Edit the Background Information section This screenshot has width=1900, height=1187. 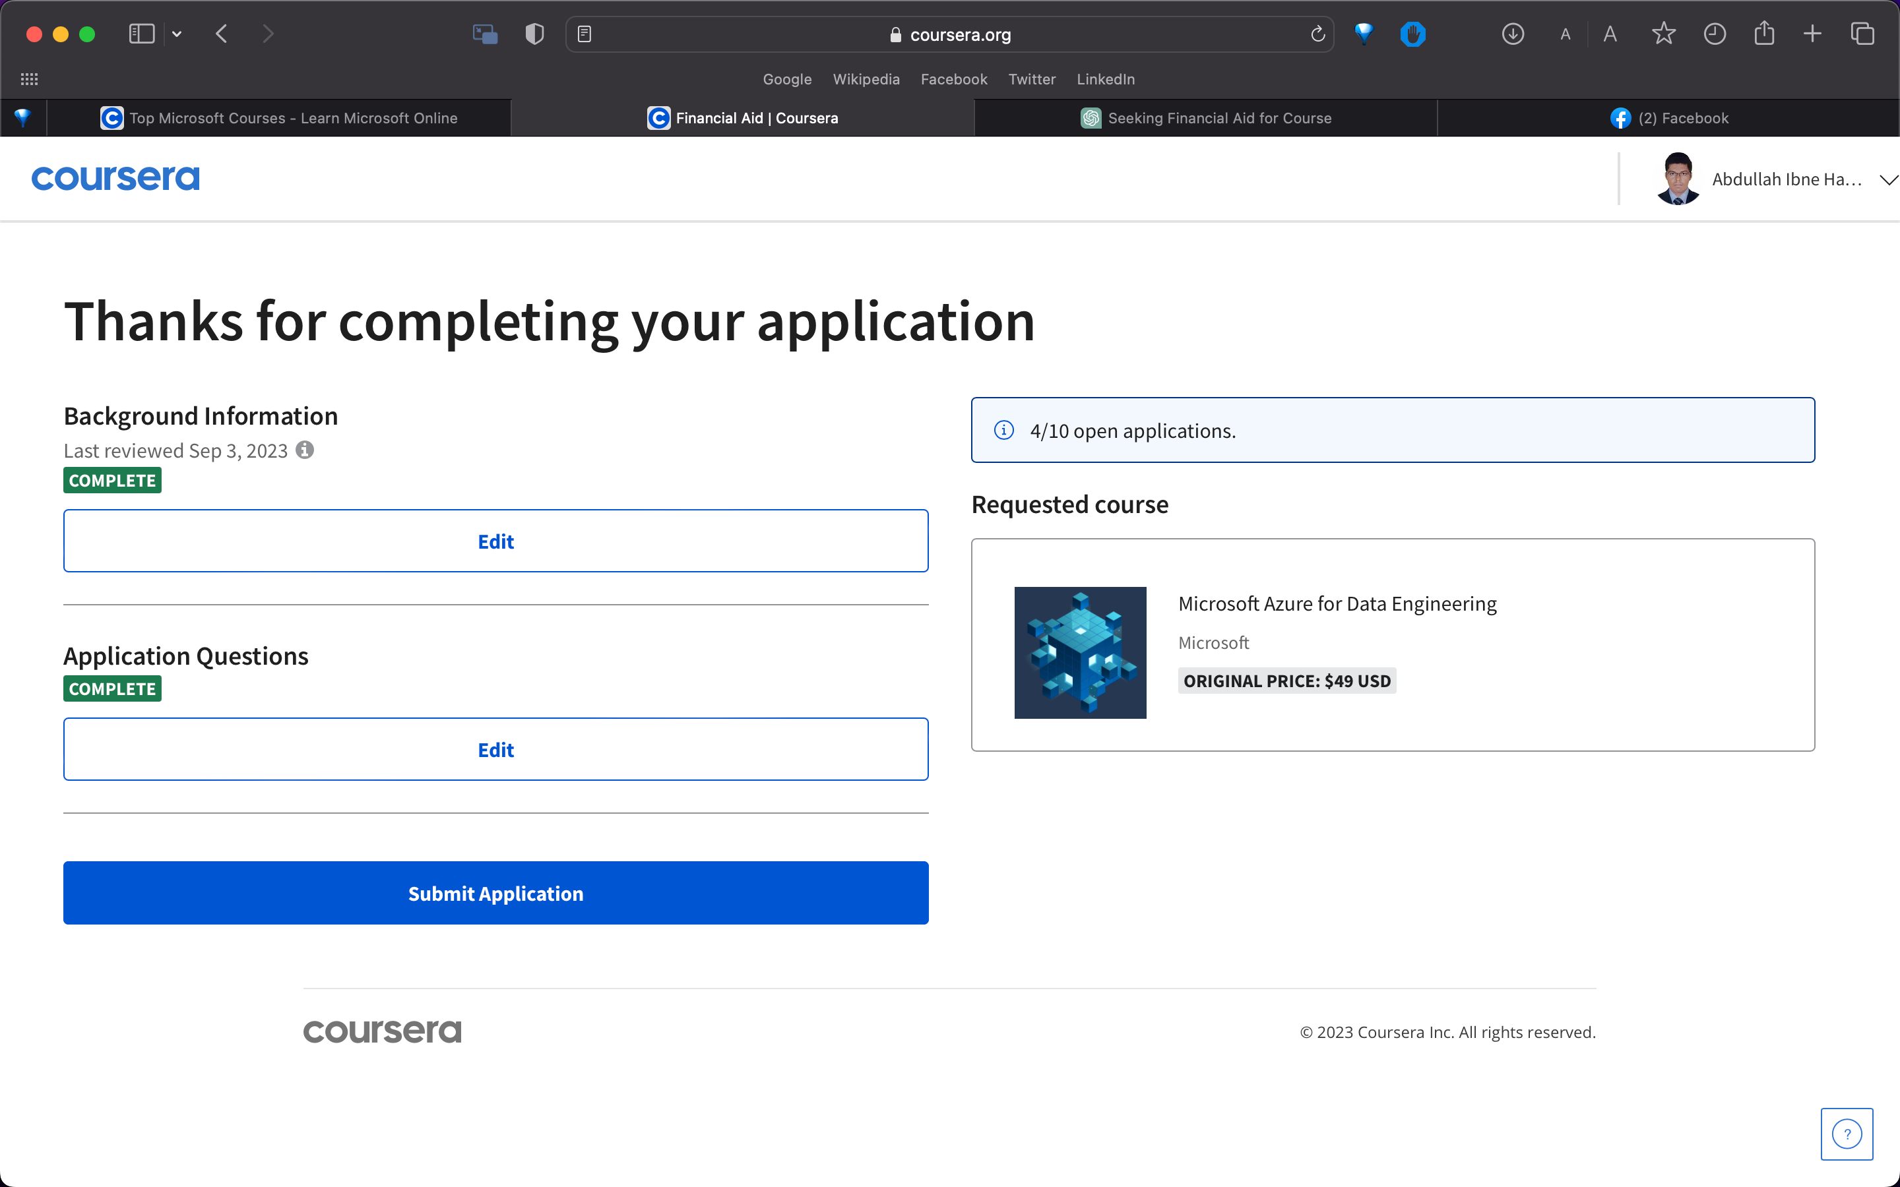tap(496, 541)
